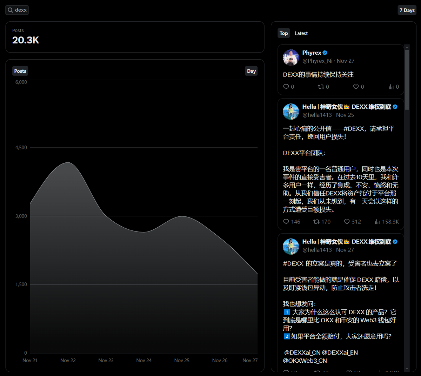
Task: Click retweet icon on Phyrex post
Action: [x=321, y=87]
